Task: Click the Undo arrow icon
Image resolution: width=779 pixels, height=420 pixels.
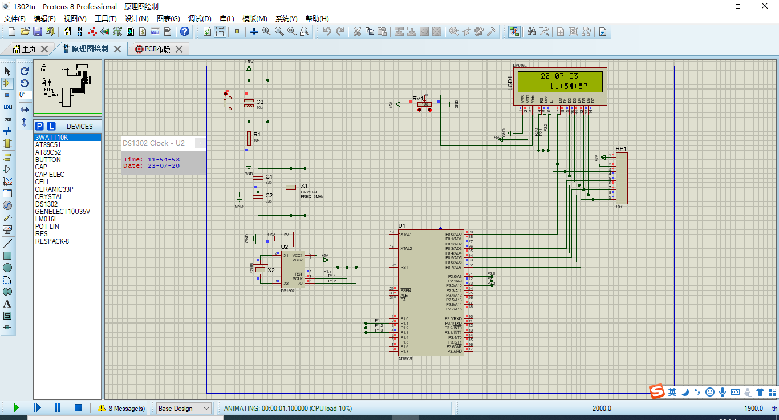Action: 327,31
